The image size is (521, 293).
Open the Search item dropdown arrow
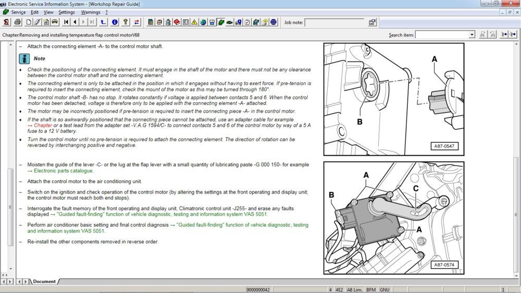pyautogui.click(x=472, y=34)
